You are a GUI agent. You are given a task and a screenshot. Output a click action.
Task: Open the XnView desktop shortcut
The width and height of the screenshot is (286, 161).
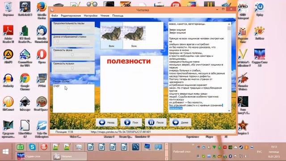pos(259,33)
